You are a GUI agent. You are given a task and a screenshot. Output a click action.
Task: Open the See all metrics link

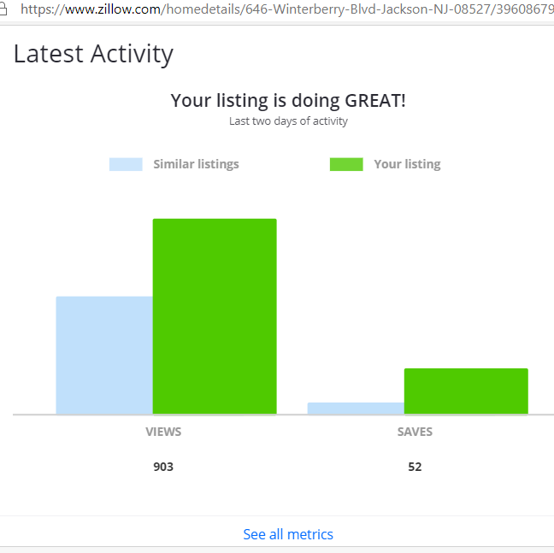(x=288, y=534)
